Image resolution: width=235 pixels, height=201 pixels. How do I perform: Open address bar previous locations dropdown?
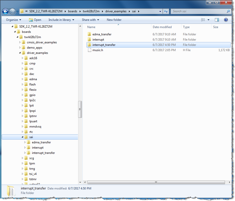[160, 11]
